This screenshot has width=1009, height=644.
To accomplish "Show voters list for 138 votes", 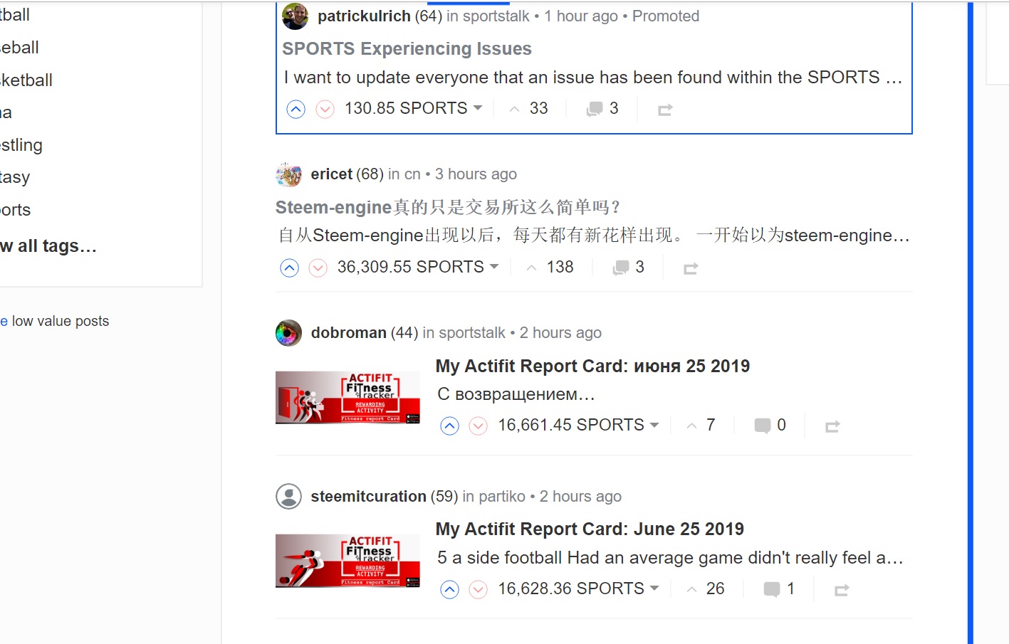I will coord(550,267).
